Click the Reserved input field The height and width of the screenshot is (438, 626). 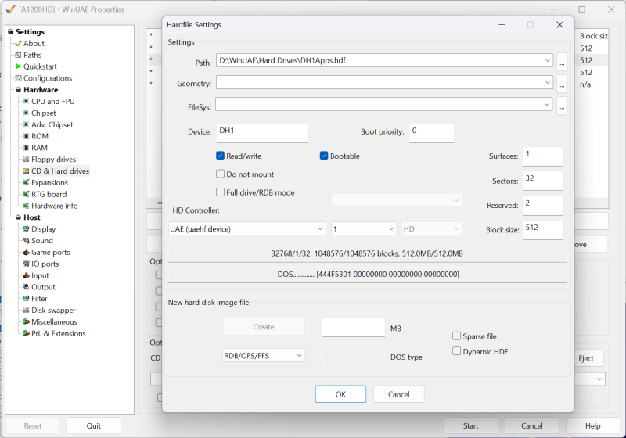(x=542, y=206)
